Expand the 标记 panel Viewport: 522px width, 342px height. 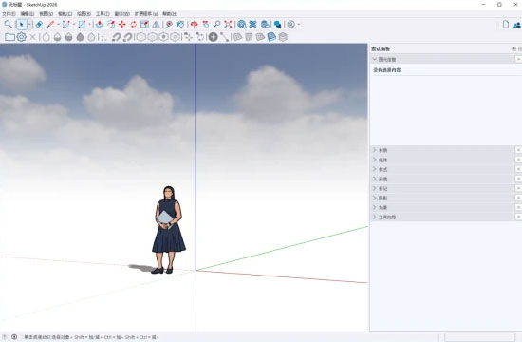(x=375, y=188)
